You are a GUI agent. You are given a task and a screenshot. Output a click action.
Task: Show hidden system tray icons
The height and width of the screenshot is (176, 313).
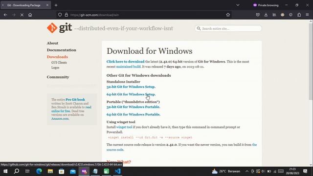click(x=247, y=171)
